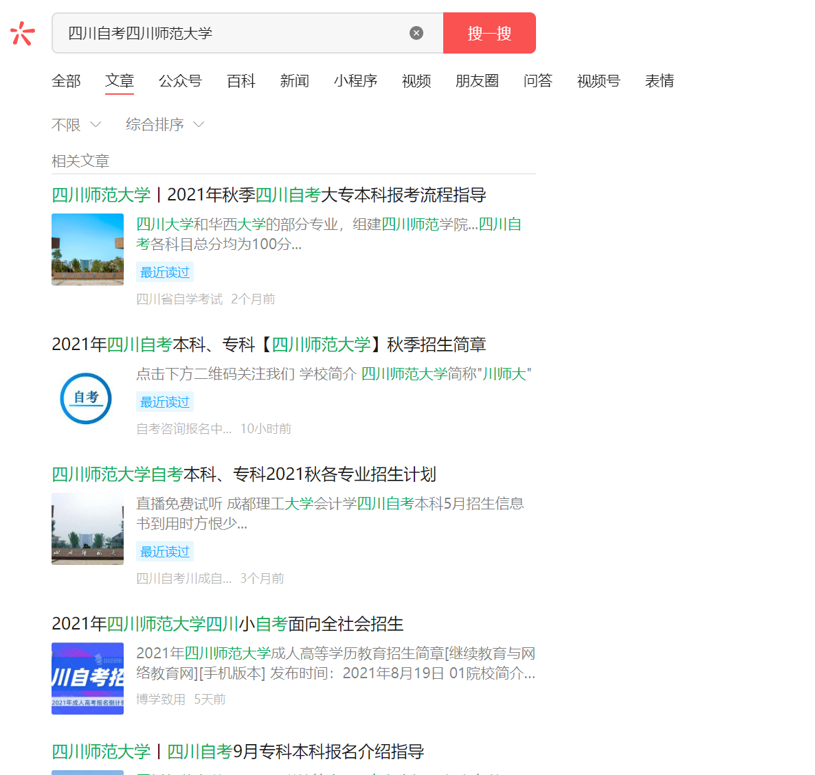This screenshot has height=775, width=815.
Task: Click the snippet about 成都理工大学会计学
Action: click(330, 513)
